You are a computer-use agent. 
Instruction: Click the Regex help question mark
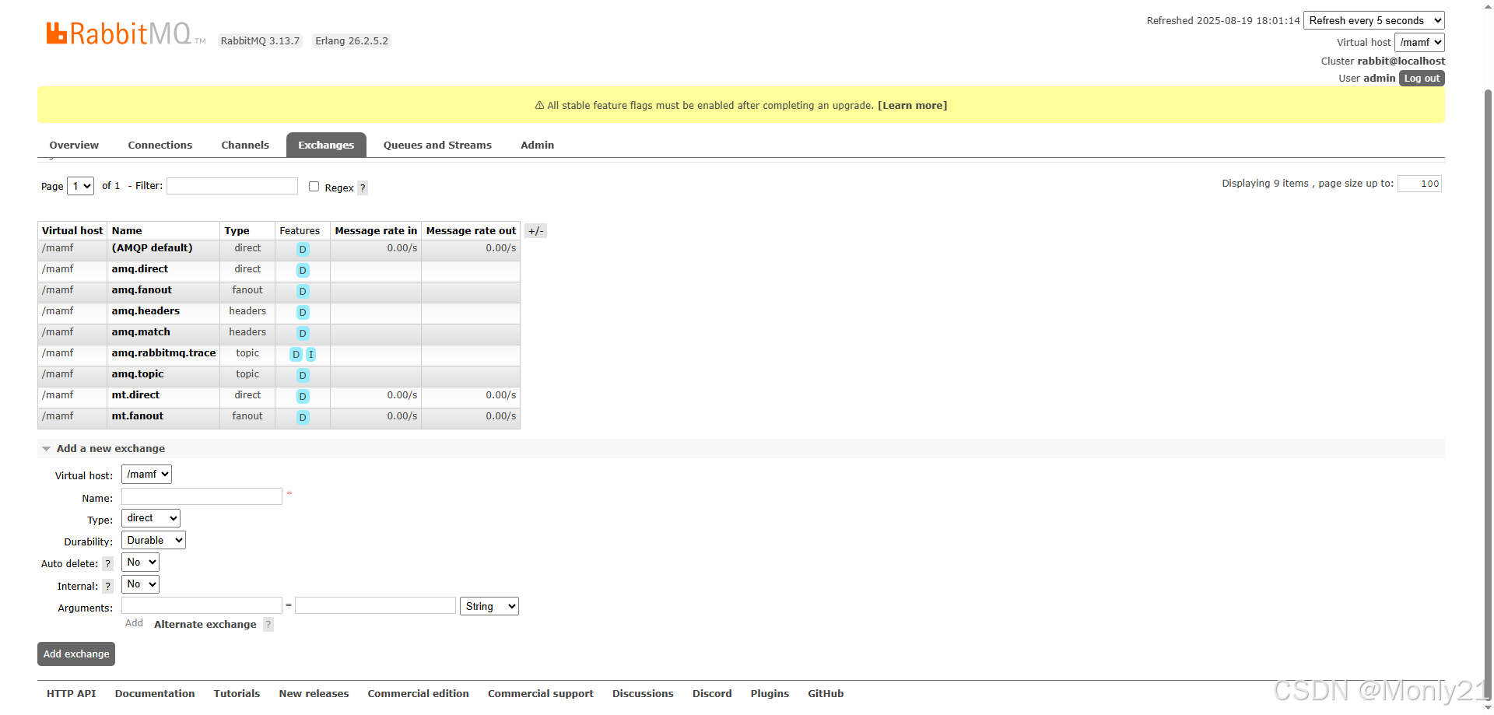click(x=363, y=188)
